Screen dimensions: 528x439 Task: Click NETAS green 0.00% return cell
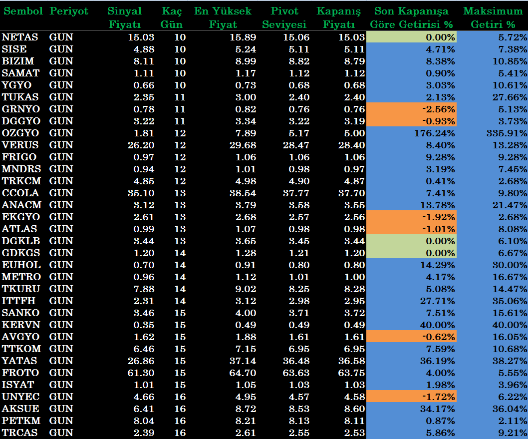pyautogui.click(x=412, y=37)
